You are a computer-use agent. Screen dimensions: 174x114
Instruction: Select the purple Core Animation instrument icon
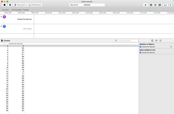click(x=4, y=17)
